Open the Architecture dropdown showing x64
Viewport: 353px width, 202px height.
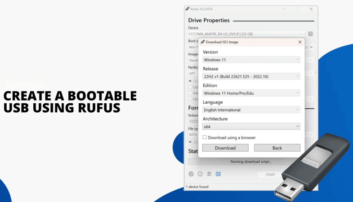[x=251, y=127]
